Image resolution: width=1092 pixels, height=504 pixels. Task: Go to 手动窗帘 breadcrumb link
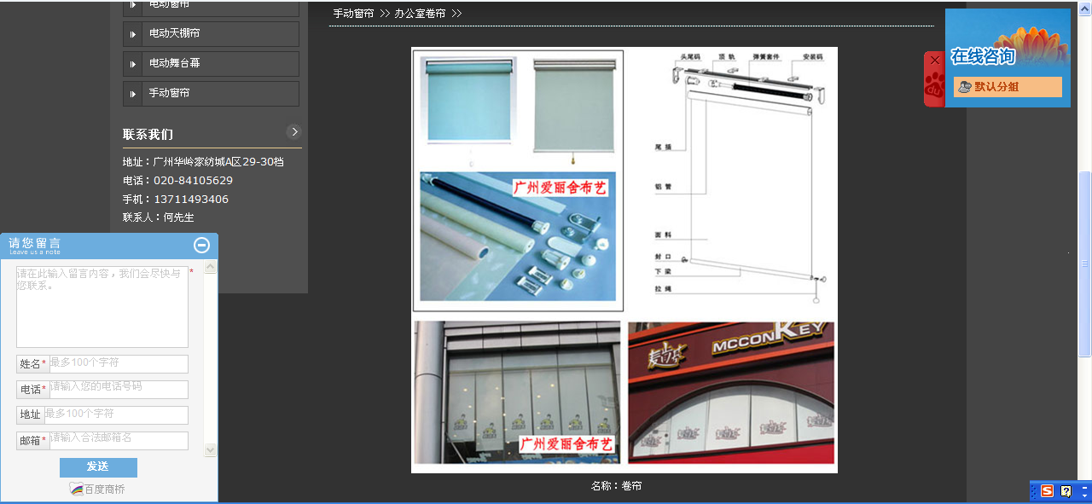353,14
